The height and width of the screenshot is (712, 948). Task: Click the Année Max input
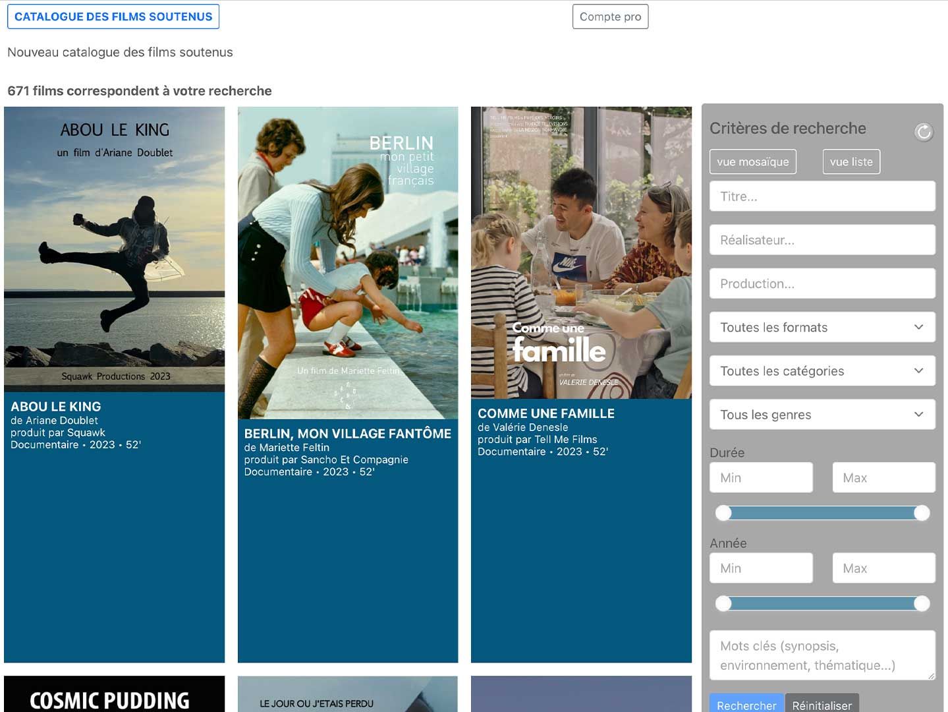pos(883,568)
